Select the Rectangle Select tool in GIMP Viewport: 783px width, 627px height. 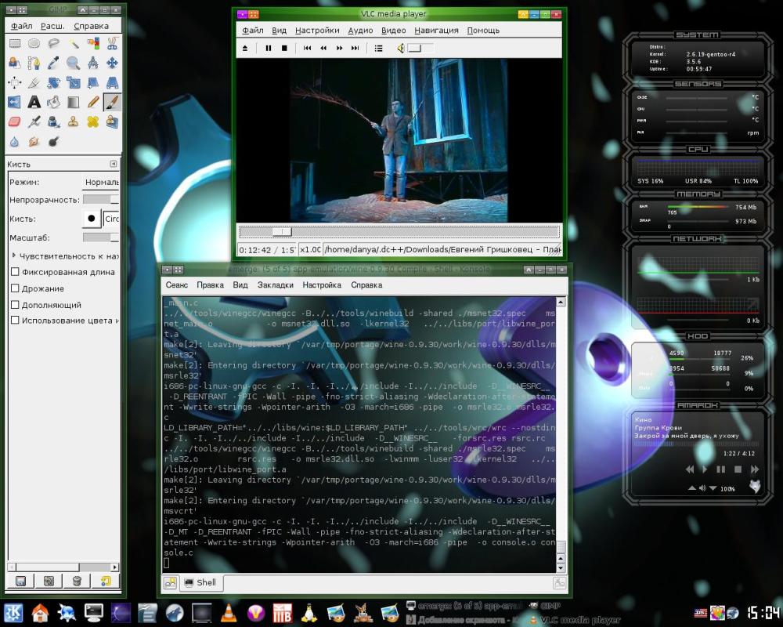click(x=14, y=44)
